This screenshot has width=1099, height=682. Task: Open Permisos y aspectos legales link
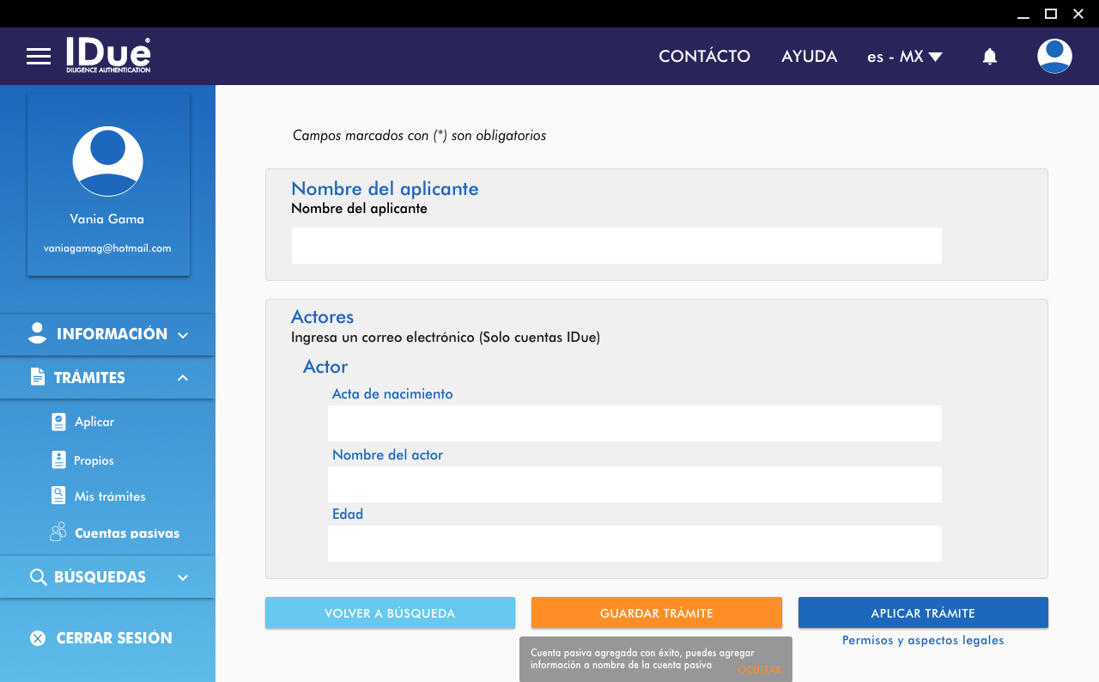point(923,641)
